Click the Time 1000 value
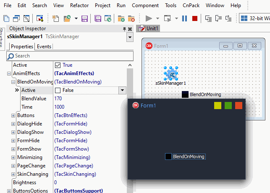Screen dimensions: 270x193 pyautogui.click(x=59, y=107)
